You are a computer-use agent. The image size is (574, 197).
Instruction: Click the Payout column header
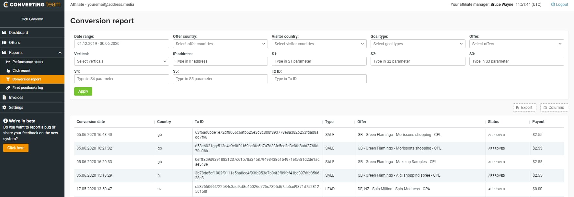tap(538, 122)
